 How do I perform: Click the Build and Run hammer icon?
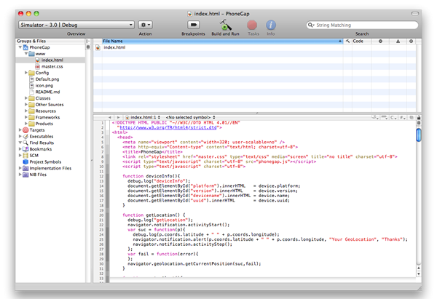click(x=225, y=25)
